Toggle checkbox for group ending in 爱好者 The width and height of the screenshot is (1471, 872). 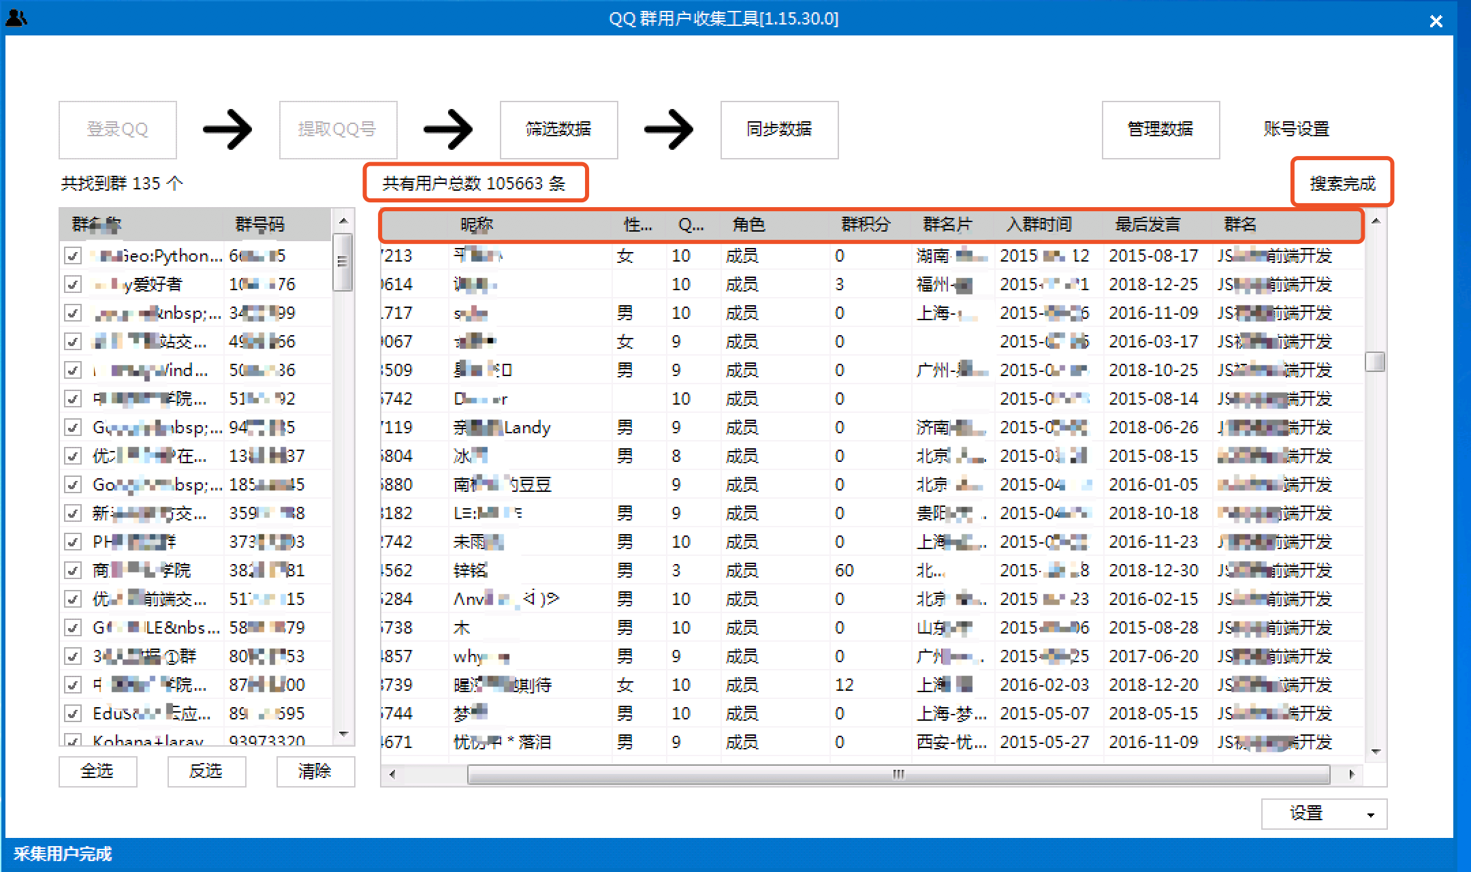(73, 285)
